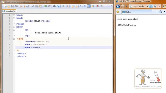Open the Replace dialog icon
Viewport: 166px width, 93px height.
click(58, 6)
